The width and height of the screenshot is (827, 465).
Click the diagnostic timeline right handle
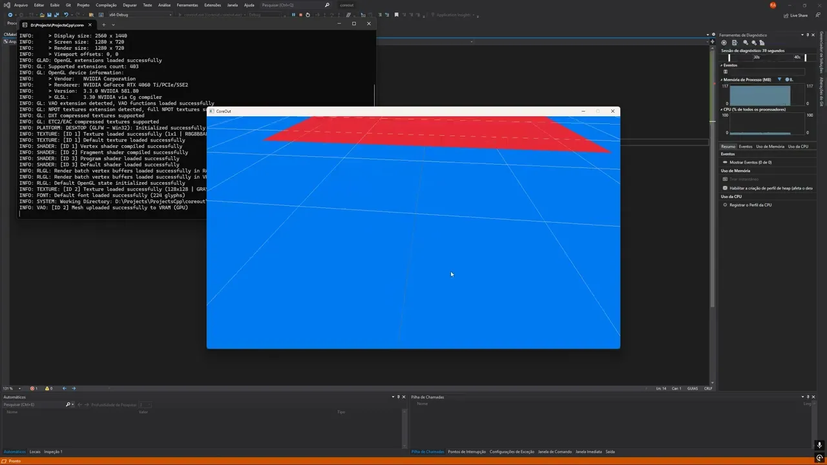point(805,57)
